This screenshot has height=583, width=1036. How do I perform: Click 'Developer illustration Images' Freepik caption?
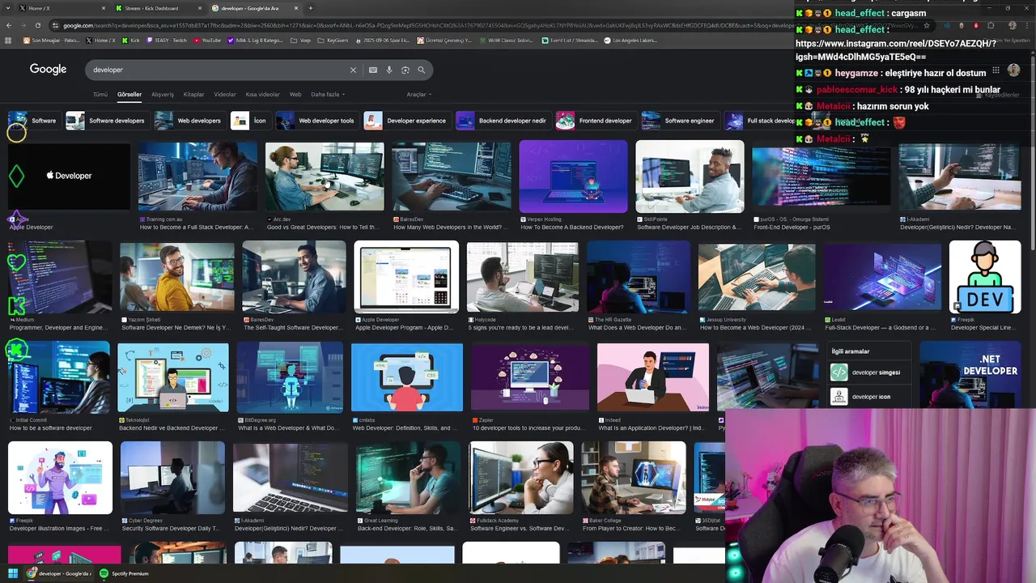[x=59, y=529]
